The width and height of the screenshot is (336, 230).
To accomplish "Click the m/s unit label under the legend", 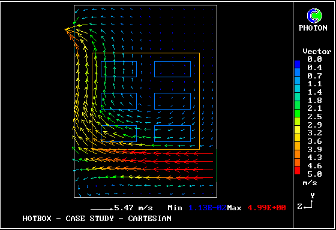I will (310, 183).
